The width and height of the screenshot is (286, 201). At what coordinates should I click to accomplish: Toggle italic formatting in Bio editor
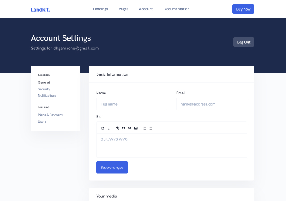(x=109, y=128)
